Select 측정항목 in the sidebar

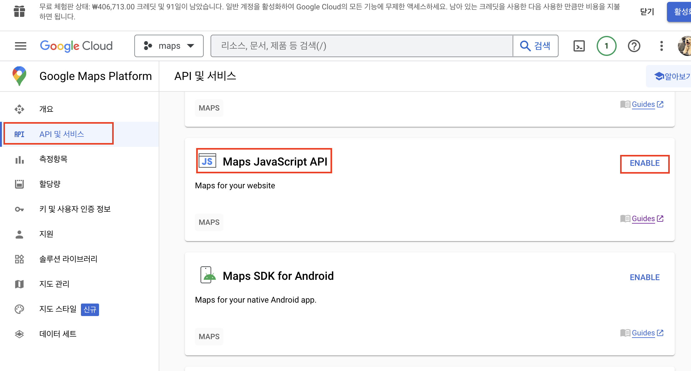[53, 159]
